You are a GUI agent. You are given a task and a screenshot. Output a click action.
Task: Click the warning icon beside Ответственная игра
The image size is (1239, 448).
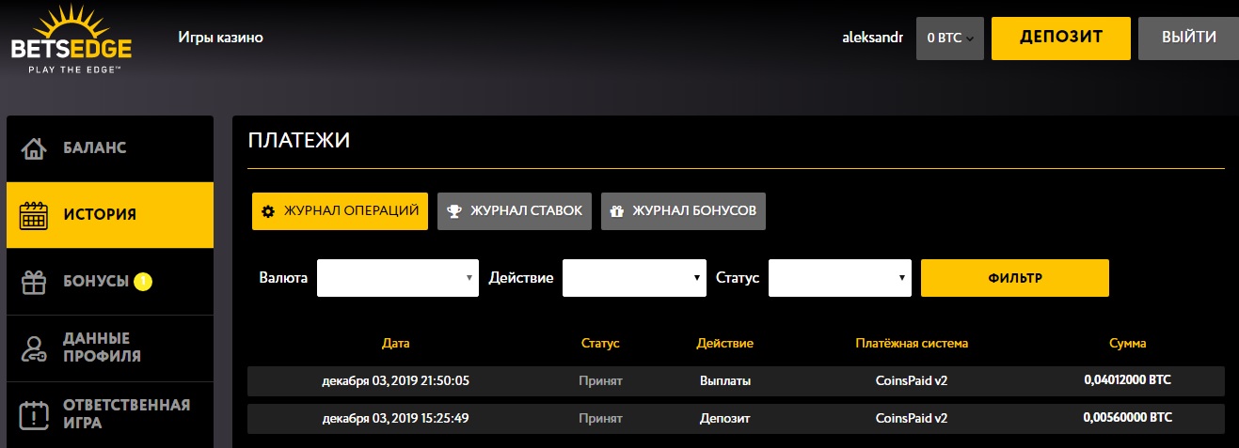tap(34, 414)
